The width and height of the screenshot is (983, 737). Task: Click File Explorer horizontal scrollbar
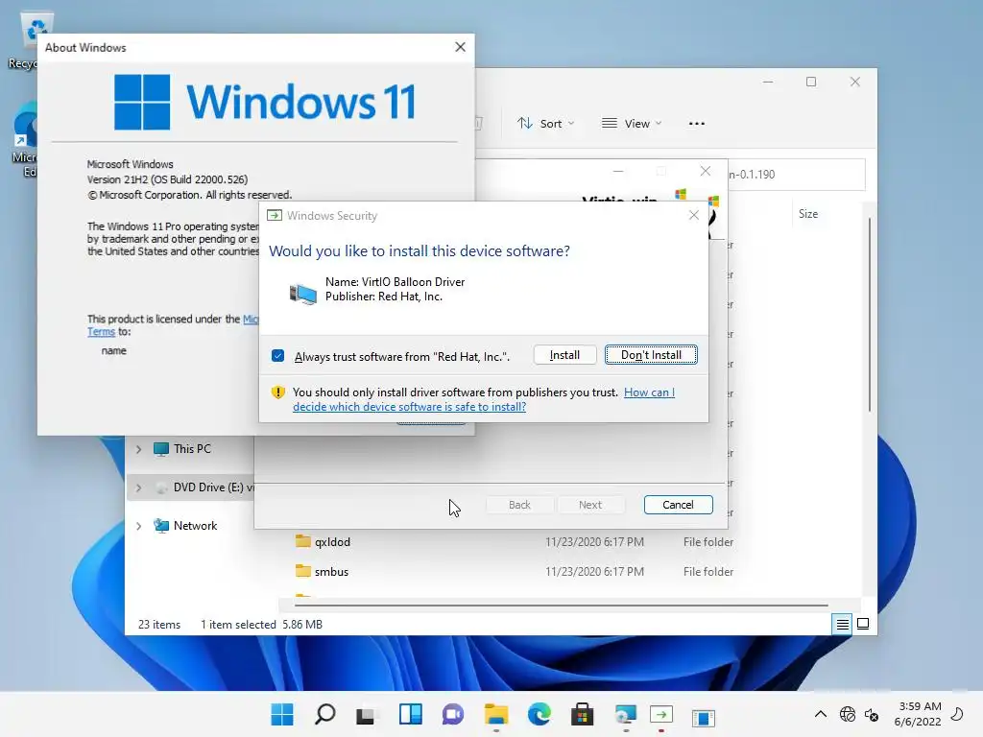pos(561,606)
